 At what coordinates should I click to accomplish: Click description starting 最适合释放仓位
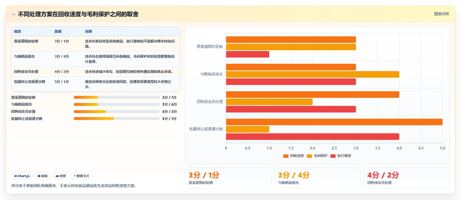[x=128, y=84]
